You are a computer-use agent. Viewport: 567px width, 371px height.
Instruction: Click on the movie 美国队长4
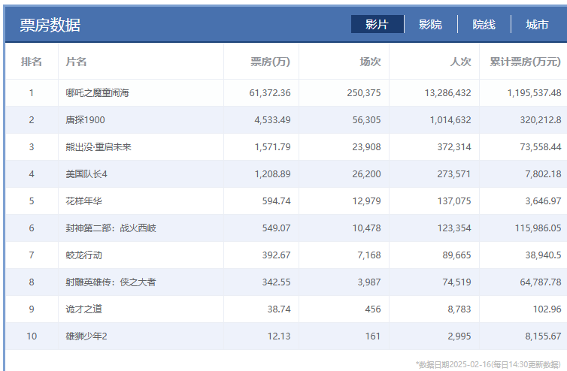tap(87, 174)
